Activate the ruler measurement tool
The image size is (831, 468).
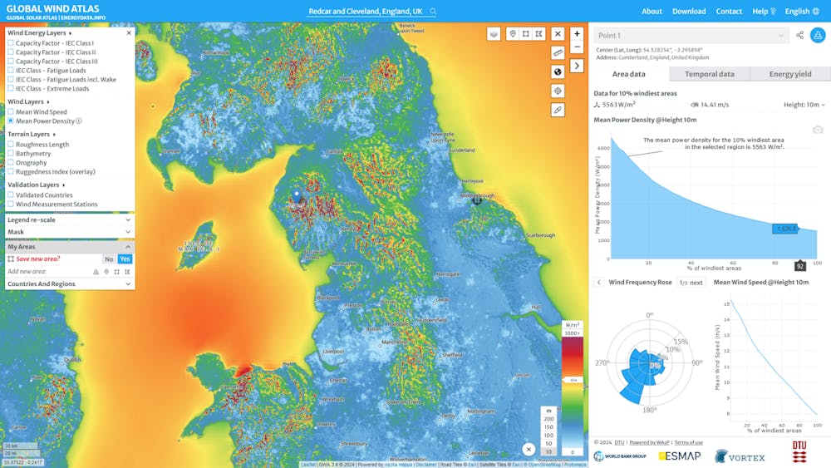pyautogui.click(x=558, y=53)
